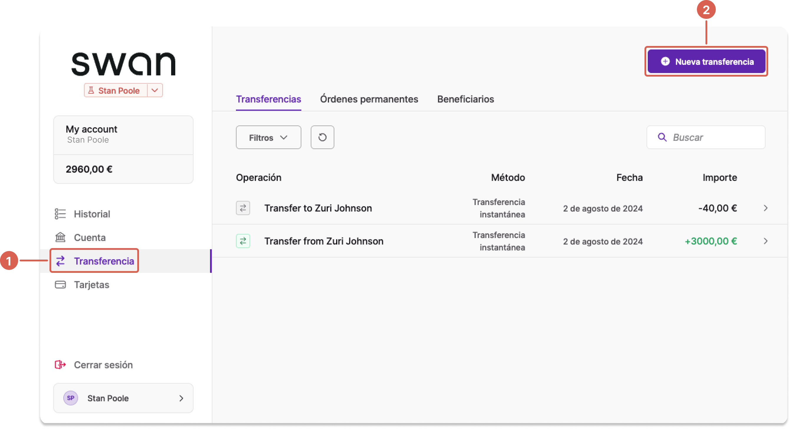
Task: Click the flask icon next to Stan Poole
Action: tap(91, 90)
